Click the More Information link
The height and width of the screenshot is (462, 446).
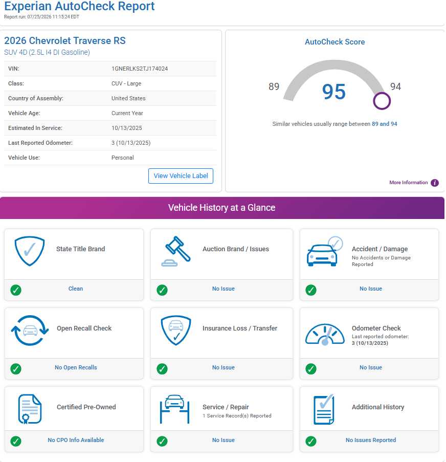pyautogui.click(x=408, y=182)
